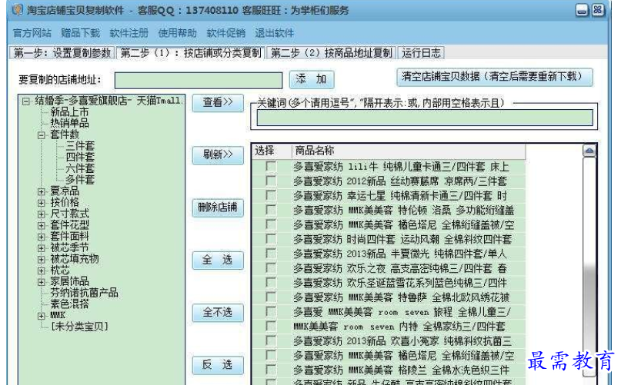Image resolution: width=621 pixels, height=385 pixels.
Task: Select 六件套 in the tree
Action: click(x=80, y=168)
